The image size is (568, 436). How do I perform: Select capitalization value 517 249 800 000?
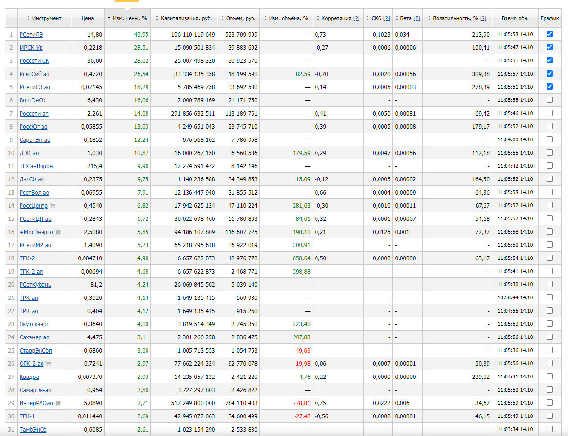click(193, 403)
